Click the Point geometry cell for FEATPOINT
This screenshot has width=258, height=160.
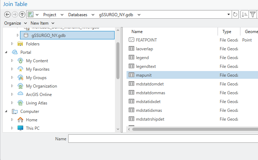coord(247,40)
